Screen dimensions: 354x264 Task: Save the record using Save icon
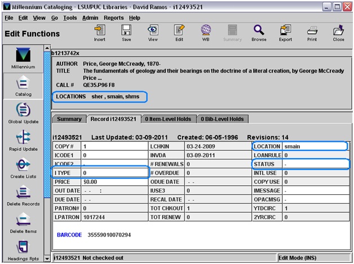126,33
